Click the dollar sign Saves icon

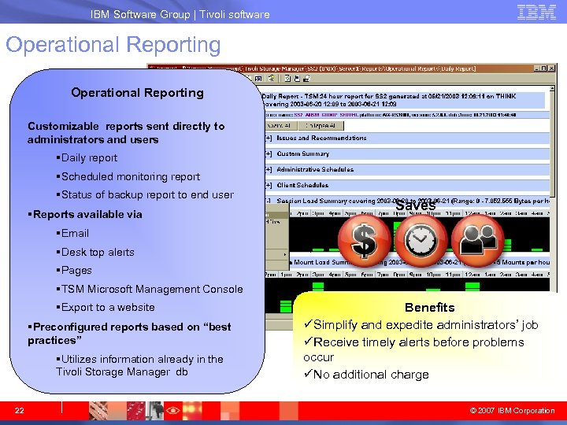pyautogui.click(x=364, y=241)
